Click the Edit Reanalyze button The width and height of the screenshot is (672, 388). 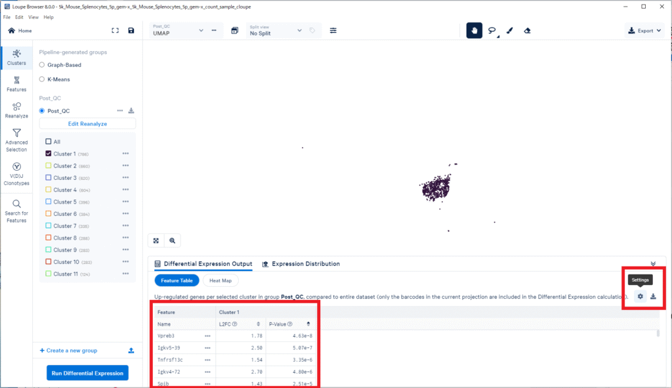click(87, 123)
